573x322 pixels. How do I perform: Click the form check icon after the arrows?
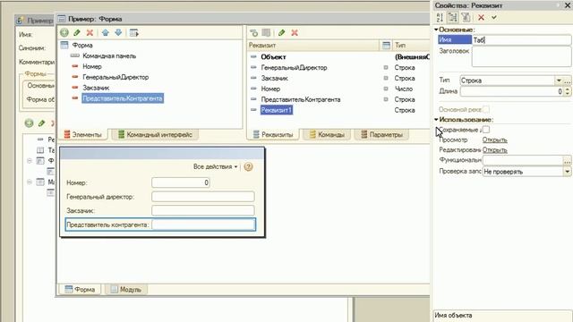(134, 33)
